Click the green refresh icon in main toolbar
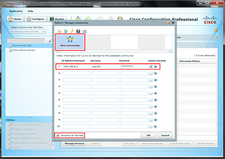Image resolution: width=225 pixels, height=159 pixels. coord(88,18)
